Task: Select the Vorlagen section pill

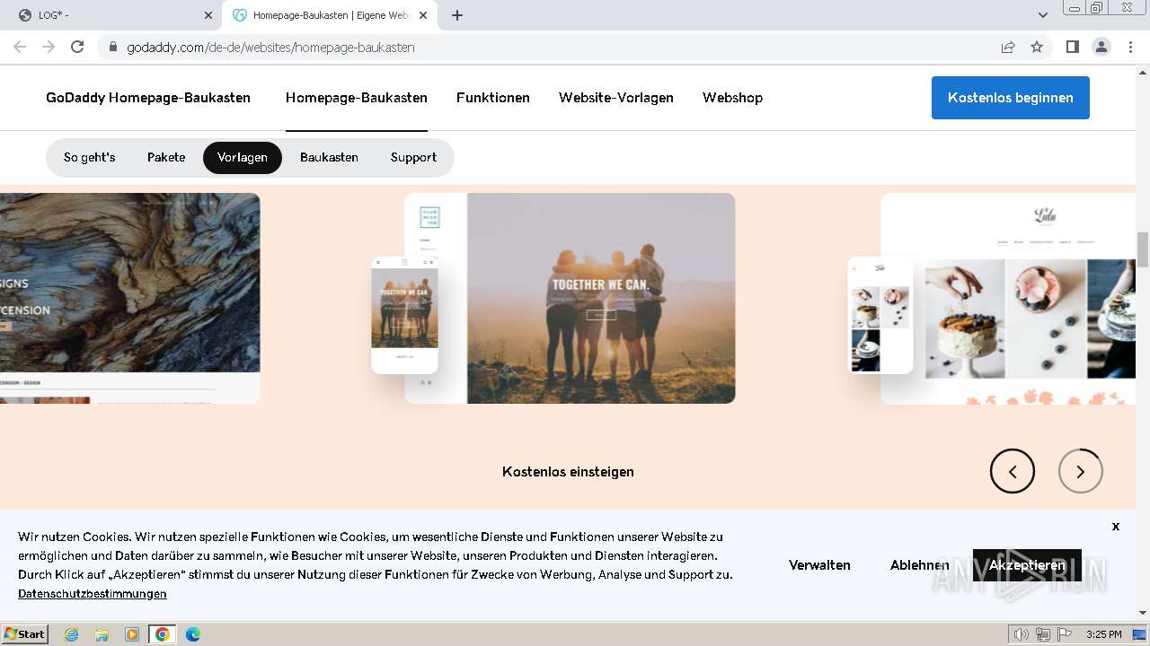Action: pos(243,157)
